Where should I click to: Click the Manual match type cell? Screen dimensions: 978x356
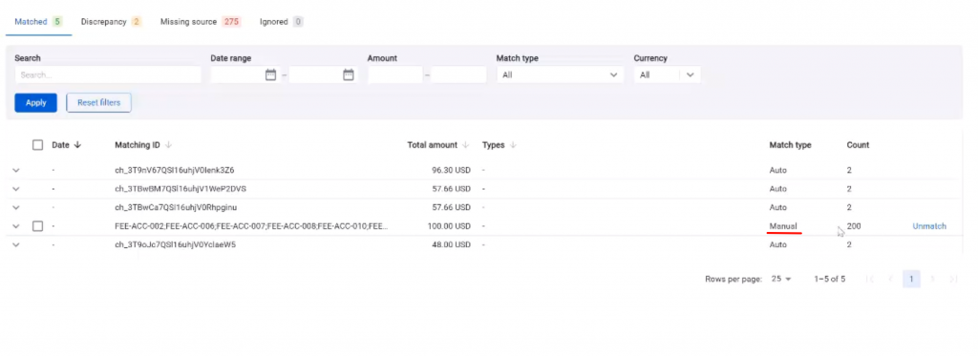click(783, 226)
